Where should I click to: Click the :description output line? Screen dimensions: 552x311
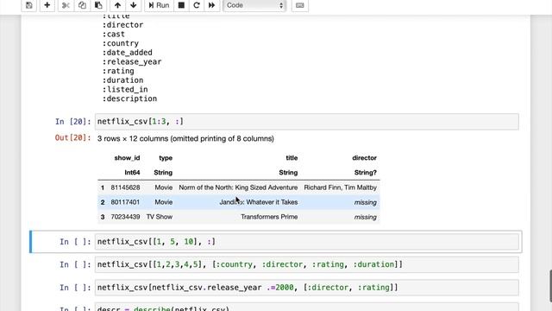click(129, 98)
